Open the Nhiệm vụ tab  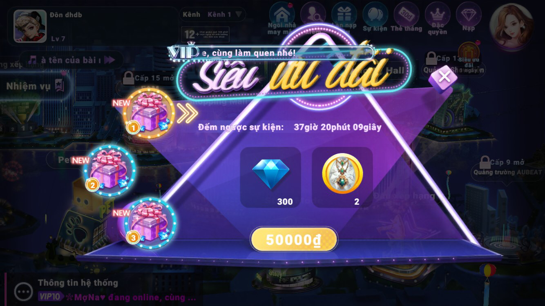pos(35,86)
